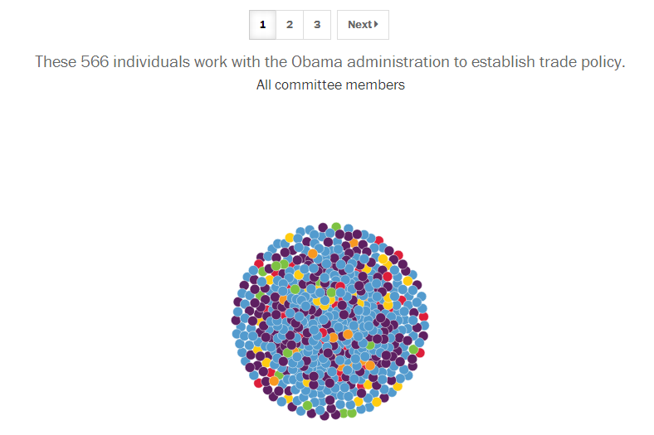
Task: Click the green dot at the cluster's very top
Action: point(336,227)
